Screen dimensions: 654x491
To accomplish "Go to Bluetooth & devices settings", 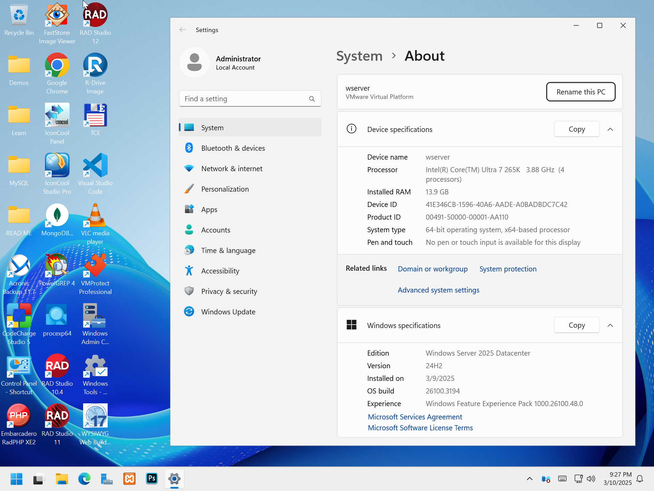I will point(250,148).
